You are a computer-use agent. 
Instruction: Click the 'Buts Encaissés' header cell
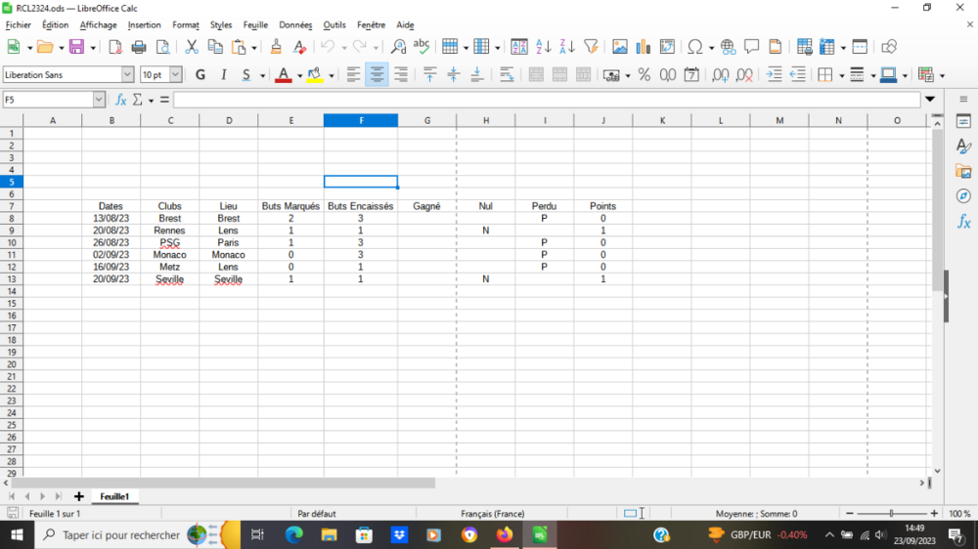360,206
